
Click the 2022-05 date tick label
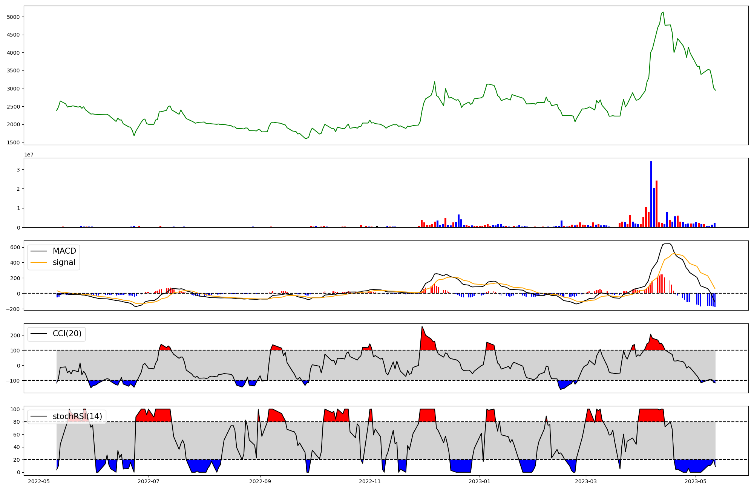(x=39, y=481)
